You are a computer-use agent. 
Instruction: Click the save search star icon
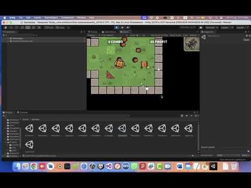(191, 115)
